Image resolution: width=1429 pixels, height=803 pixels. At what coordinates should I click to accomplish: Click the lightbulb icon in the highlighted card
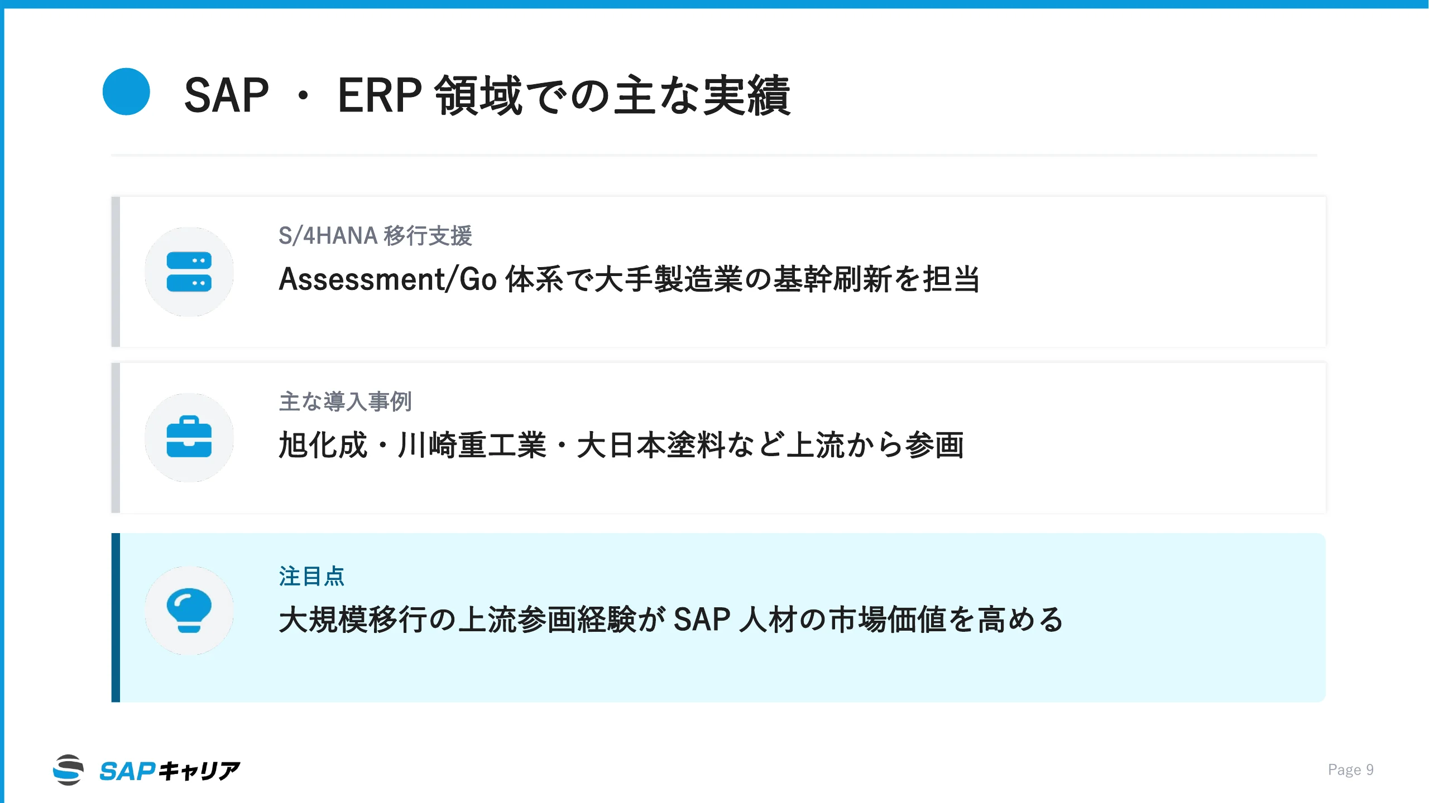(x=189, y=610)
